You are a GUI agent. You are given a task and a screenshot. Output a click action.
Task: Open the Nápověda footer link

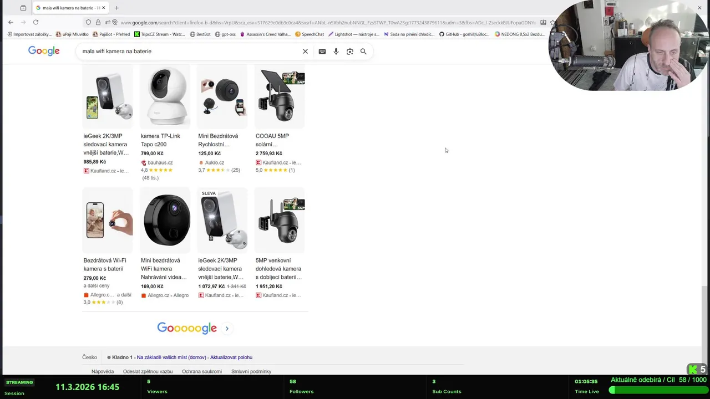103,372
